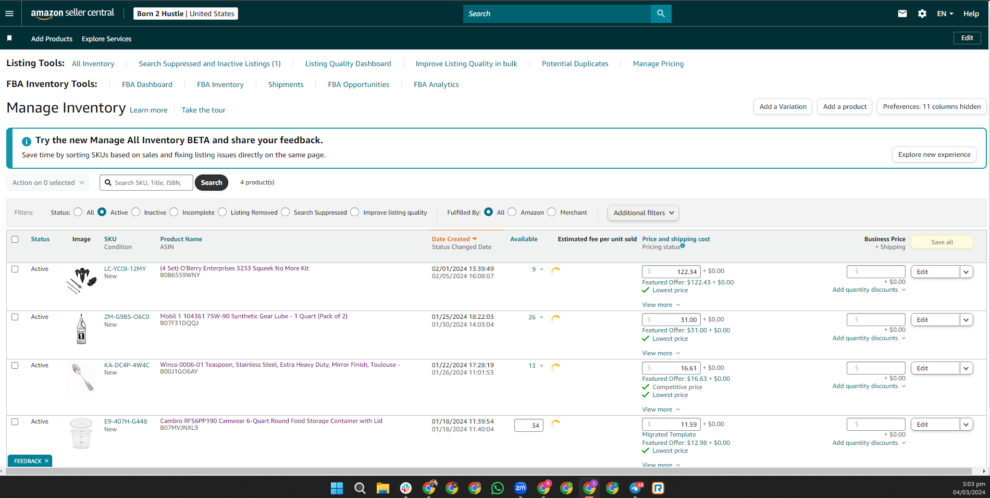Screen dimensions: 990x498
Task: Close the FEEDBACK tab with X
Action: click(46, 461)
